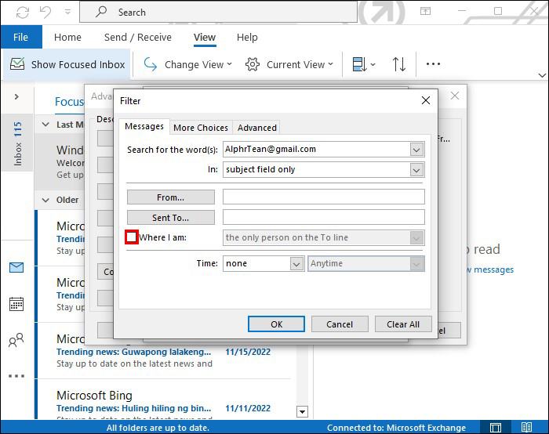This screenshot has height=434, width=549.
Task: Select the View ribbon tab
Action: pos(205,37)
